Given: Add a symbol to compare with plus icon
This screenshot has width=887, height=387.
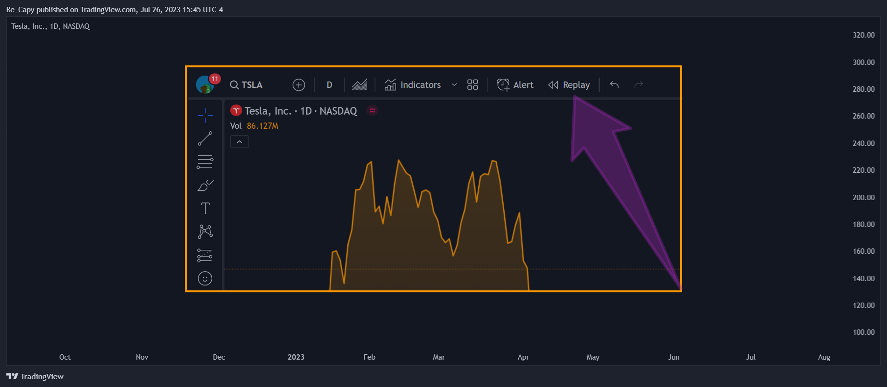Looking at the screenshot, I should click(299, 85).
